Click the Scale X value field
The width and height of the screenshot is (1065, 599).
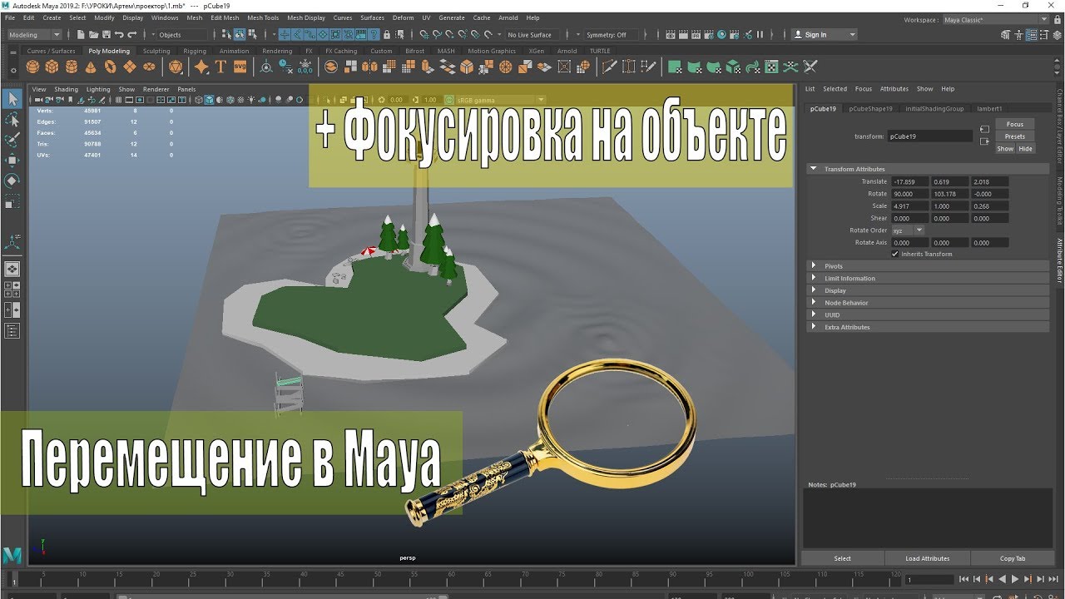pyautogui.click(x=910, y=206)
